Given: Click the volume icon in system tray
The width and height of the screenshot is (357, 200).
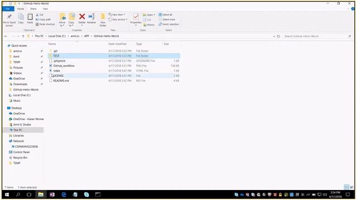Looking at the screenshot, I should click(x=325, y=194).
